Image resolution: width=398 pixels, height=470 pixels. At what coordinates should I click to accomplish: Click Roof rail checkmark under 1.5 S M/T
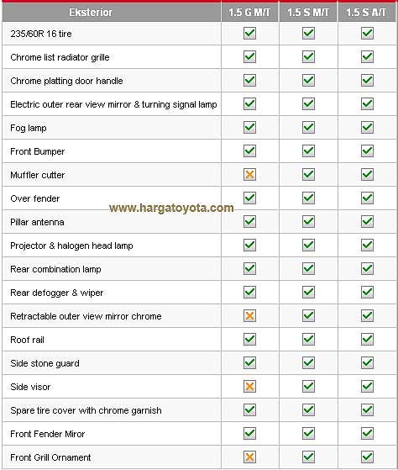(x=308, y=340)
